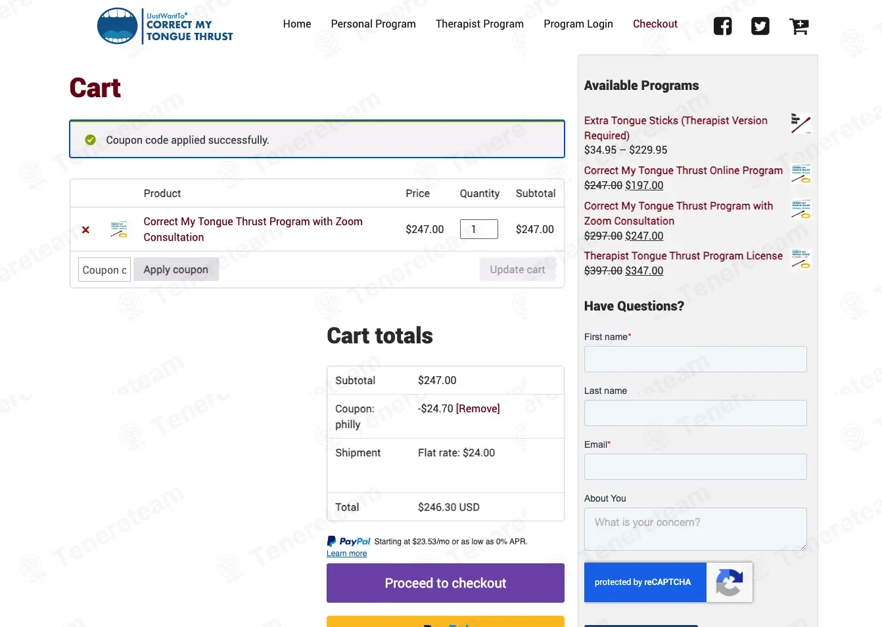The image size is (882, 627).
Task: Open the Therapist Program menu item
Action: pos(480,24)
